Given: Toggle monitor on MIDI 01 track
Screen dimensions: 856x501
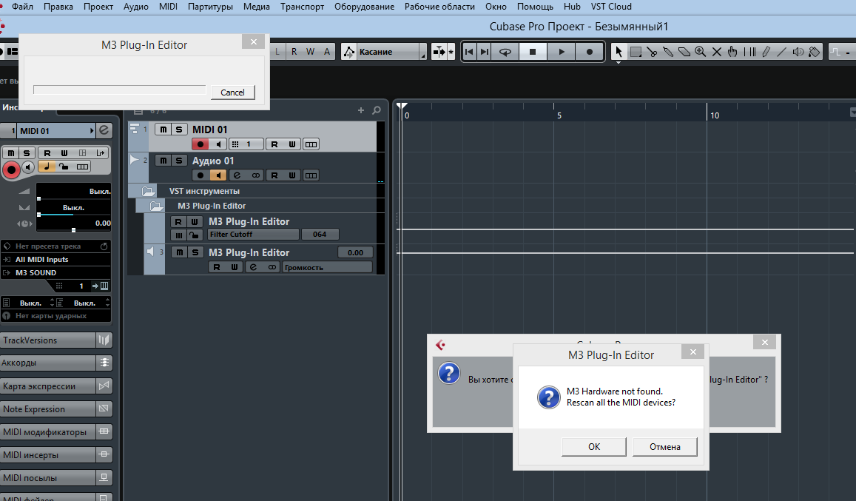Looking at the screenshot, I should (218, 144).
